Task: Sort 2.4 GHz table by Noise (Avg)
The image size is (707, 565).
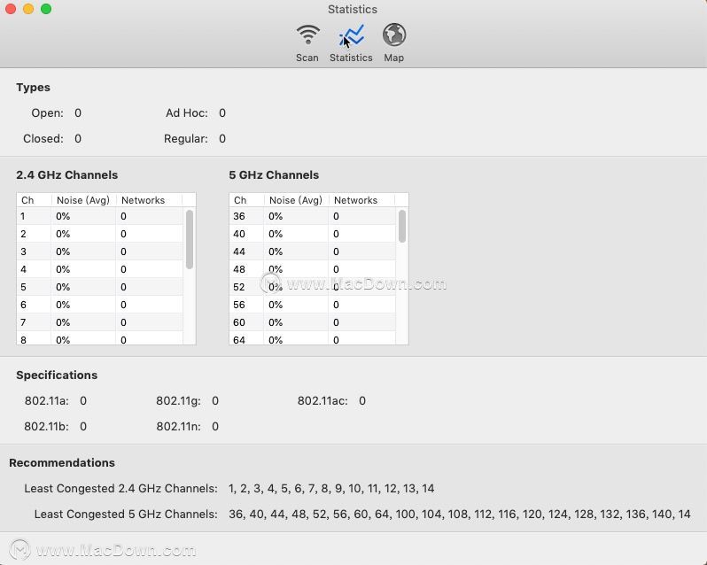Action: point(83,200)
